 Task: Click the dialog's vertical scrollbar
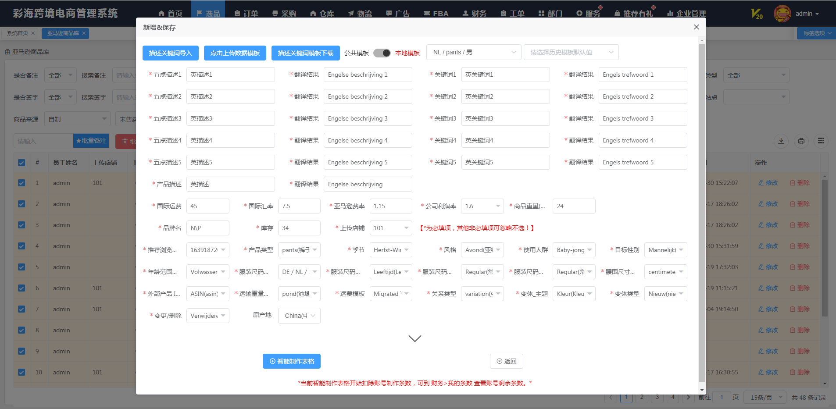point(702,210)
